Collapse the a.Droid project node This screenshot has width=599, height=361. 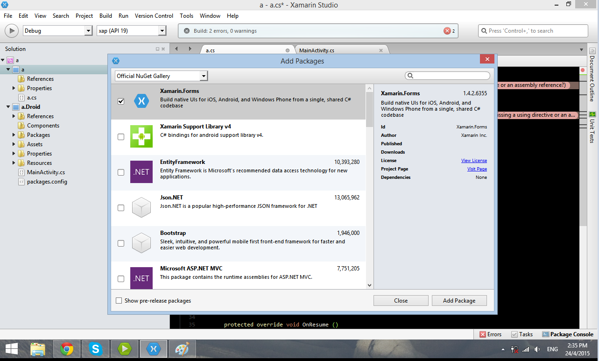click(x=8, y=107)
